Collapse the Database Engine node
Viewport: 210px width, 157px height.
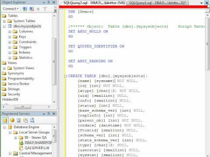coord(5,127)
